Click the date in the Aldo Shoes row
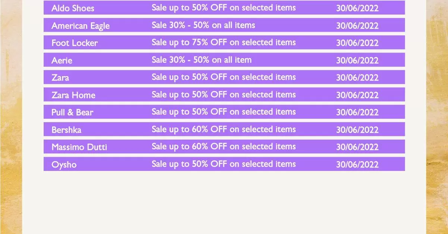Viewport: 448px width, 234px height. pyautogui.click(x=357, y=8)
